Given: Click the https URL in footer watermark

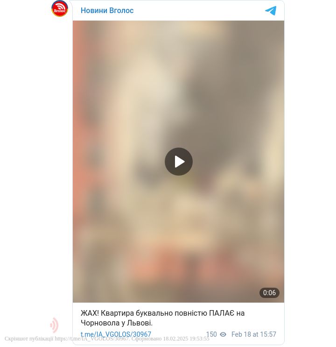Looking at the screenshot, I should pyautogui.click(x=92, y=339).
